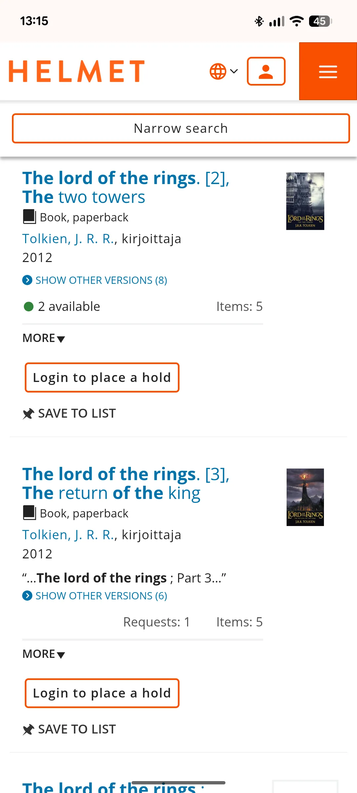The image size is (357, 793).
Task: Open the hamburger navigation menu
Action: pyautogui.click(x=328, y=71)
